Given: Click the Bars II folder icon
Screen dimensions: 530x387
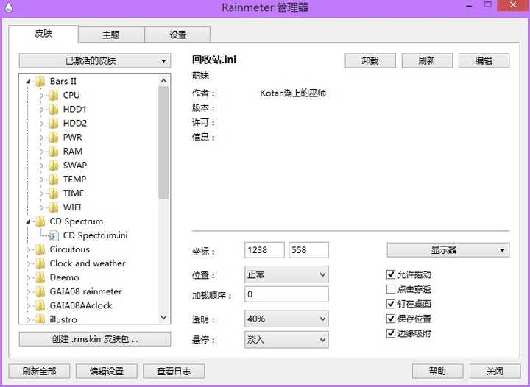Looking at the screenshot, I should (40, 82).
